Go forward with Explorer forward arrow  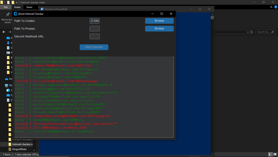pos(10,32)
